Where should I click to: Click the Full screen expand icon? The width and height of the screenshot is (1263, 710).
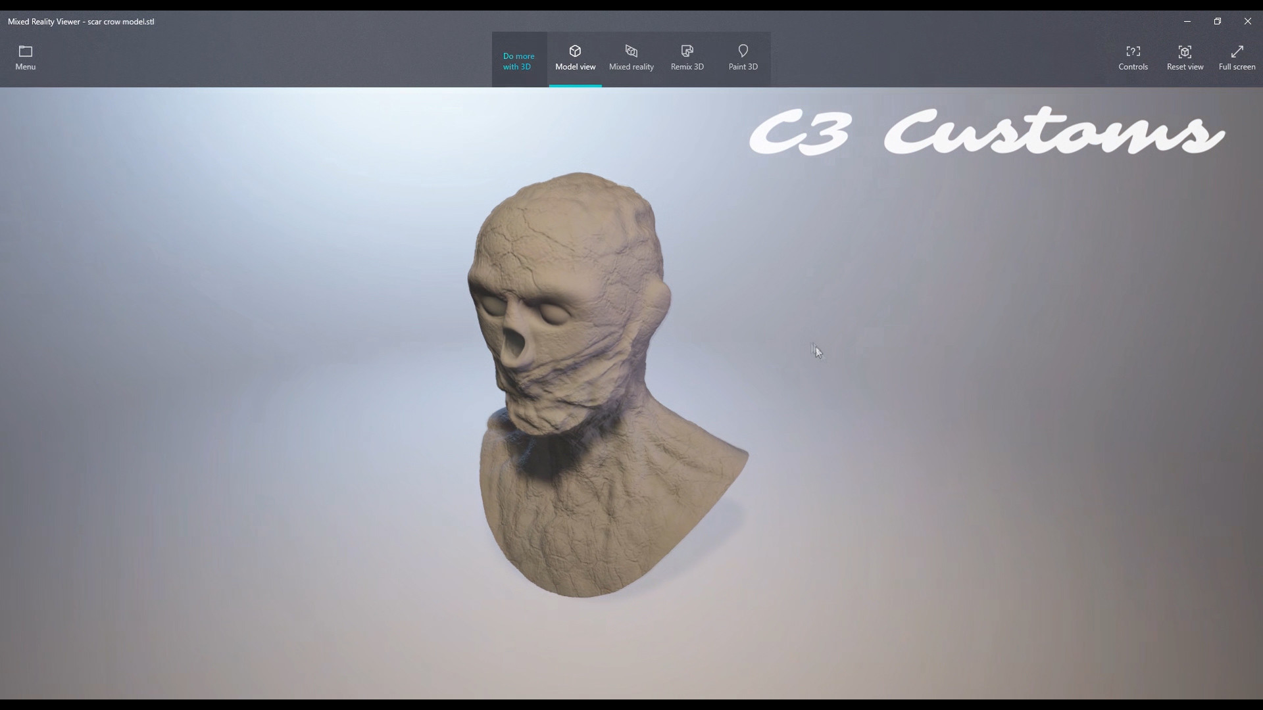pos(1237,51)
